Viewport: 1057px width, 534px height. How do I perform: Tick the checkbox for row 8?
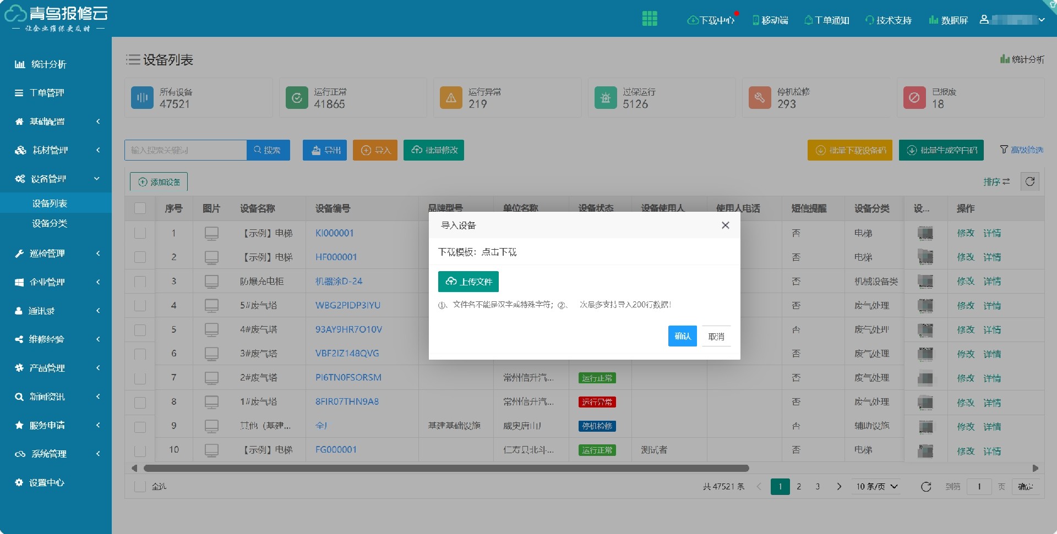coord(140,403)
